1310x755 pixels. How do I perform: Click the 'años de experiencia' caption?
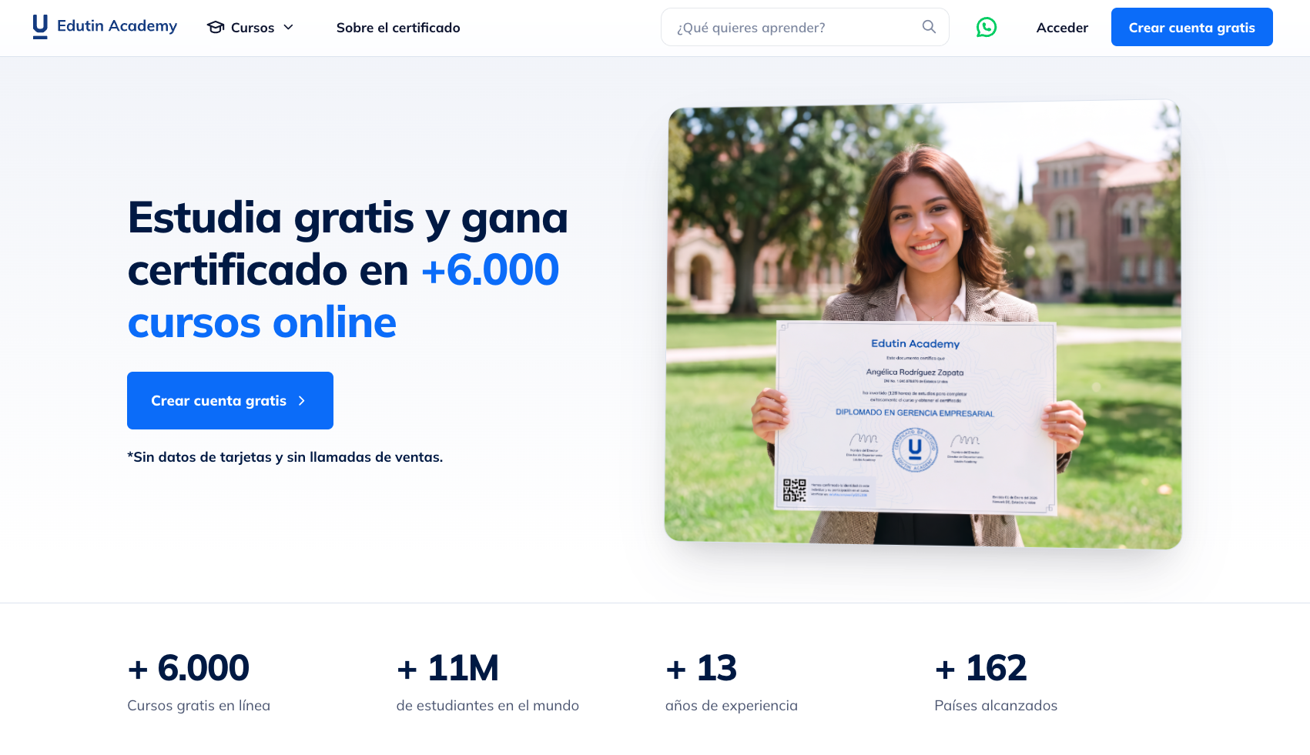[732, 706]
